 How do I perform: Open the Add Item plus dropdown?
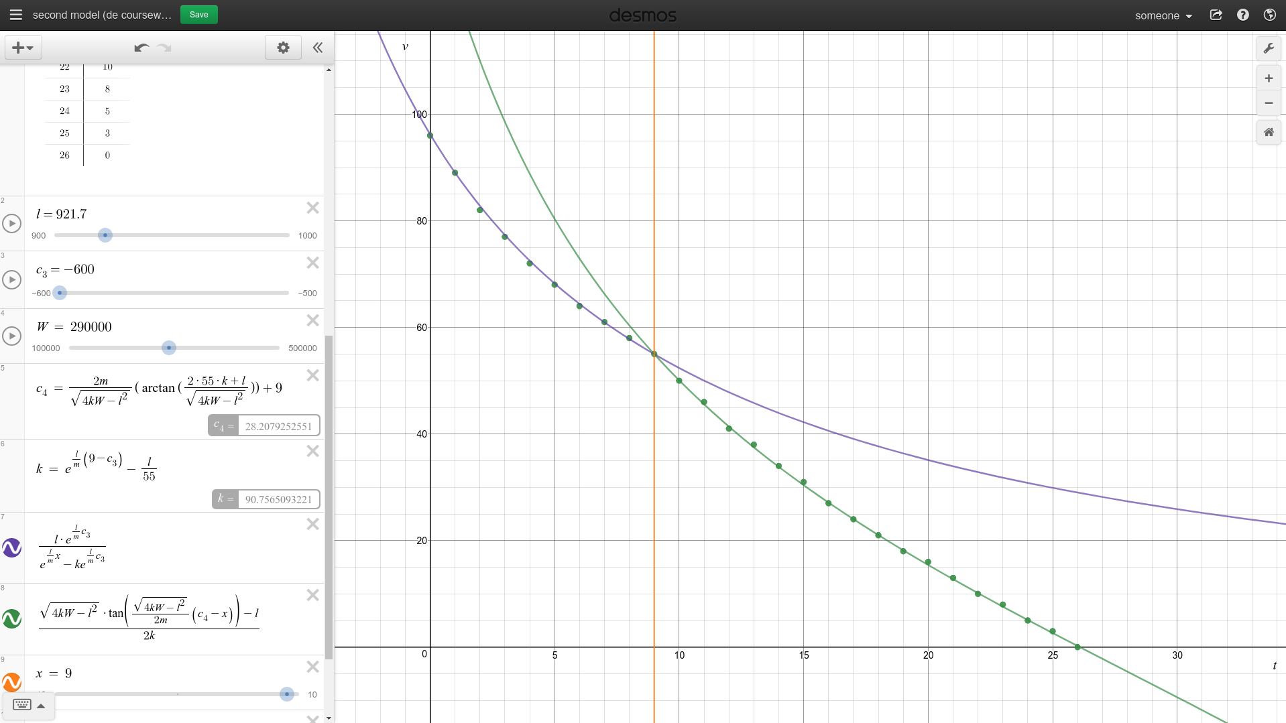(x=23, y=48)
